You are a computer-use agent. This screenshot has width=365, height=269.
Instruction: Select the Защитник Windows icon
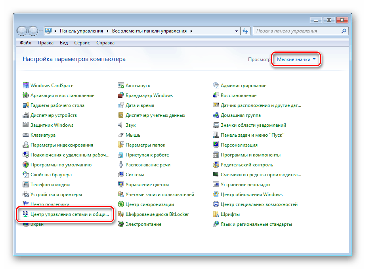pyautogui.click(x=26, y=125)
